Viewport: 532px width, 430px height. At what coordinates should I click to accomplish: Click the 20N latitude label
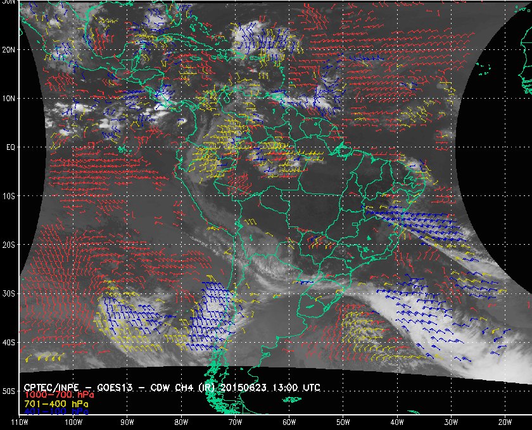pos(9,50)
